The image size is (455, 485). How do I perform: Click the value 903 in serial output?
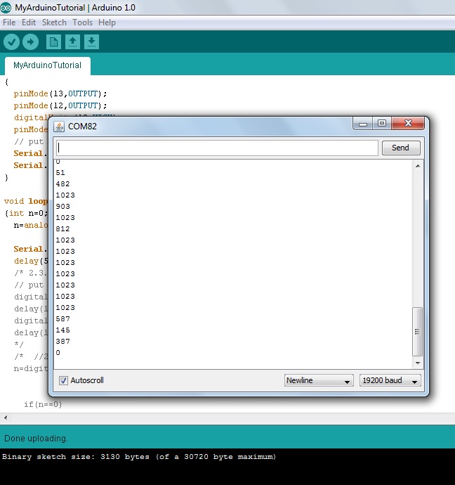(62, 207)
